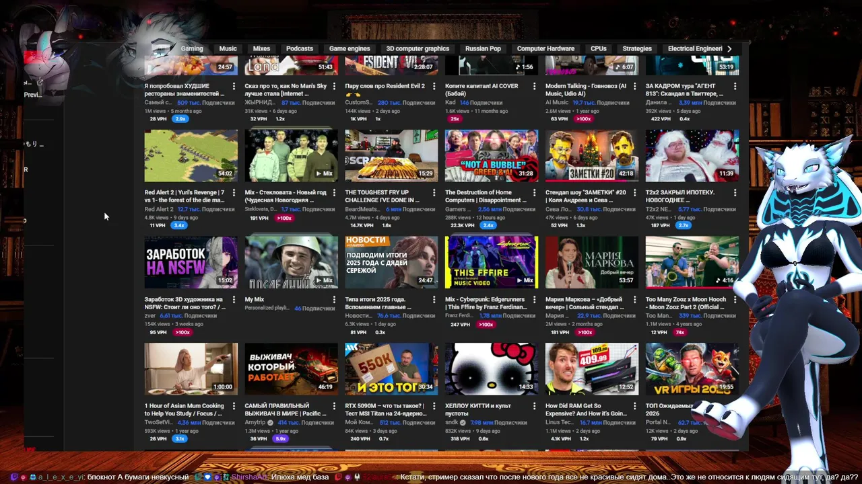Visit the Linus Tech channel link
The height and width of the screenshot is (484, 862).
pyautogui.click(x=560, y=423)
